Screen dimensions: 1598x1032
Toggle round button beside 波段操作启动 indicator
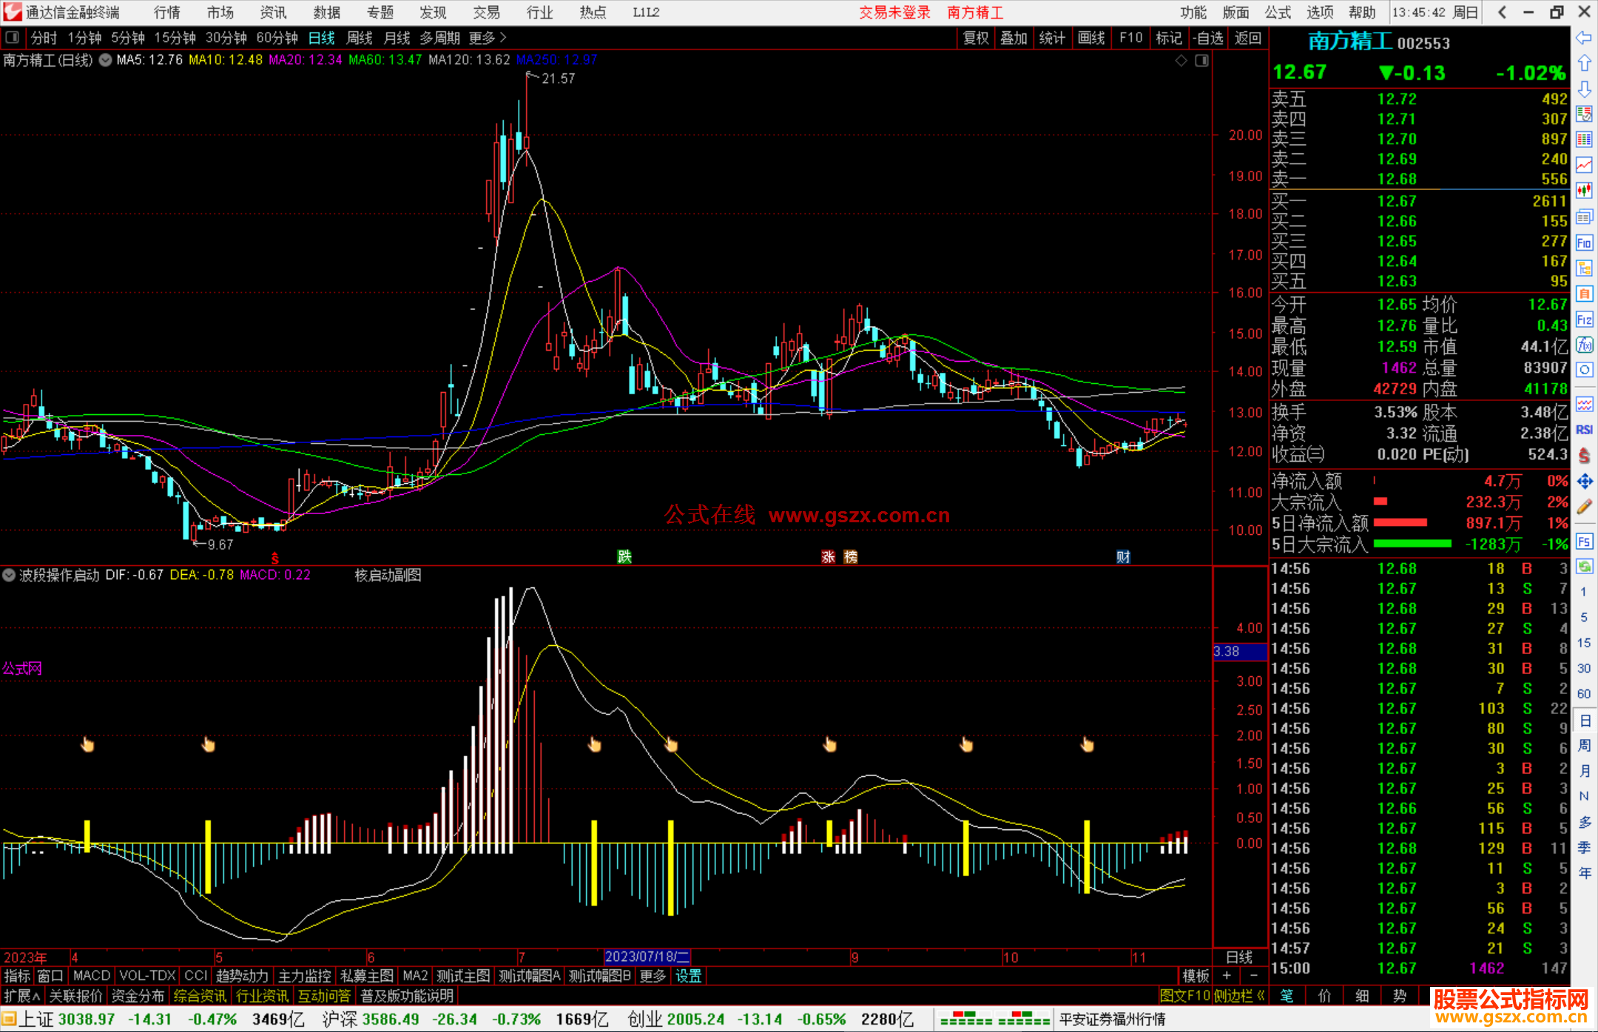point(9,575)
